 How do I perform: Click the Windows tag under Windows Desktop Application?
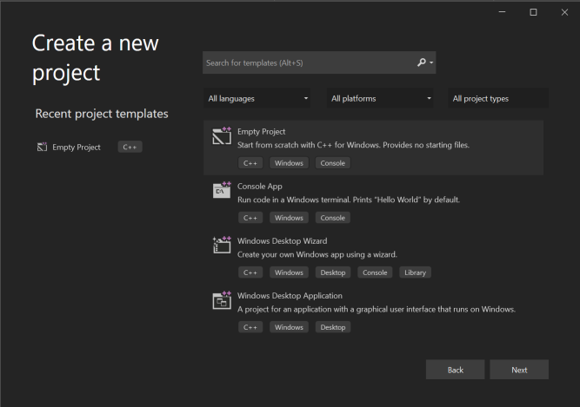289,327
